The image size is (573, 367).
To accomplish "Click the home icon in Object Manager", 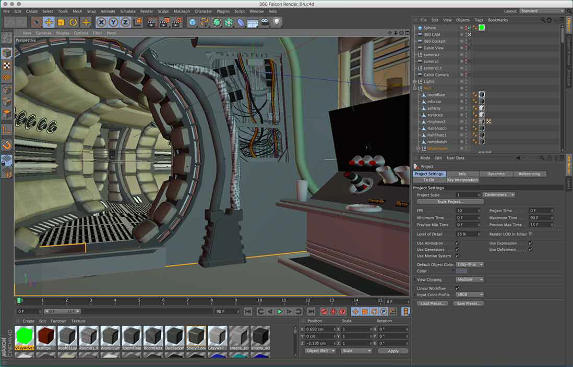I will coord(549,20).
